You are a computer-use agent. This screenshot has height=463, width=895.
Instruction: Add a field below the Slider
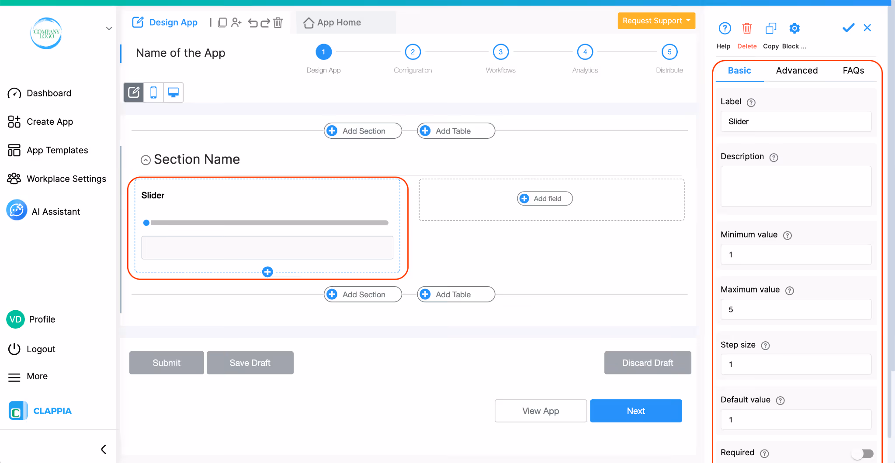click(267, 272)
